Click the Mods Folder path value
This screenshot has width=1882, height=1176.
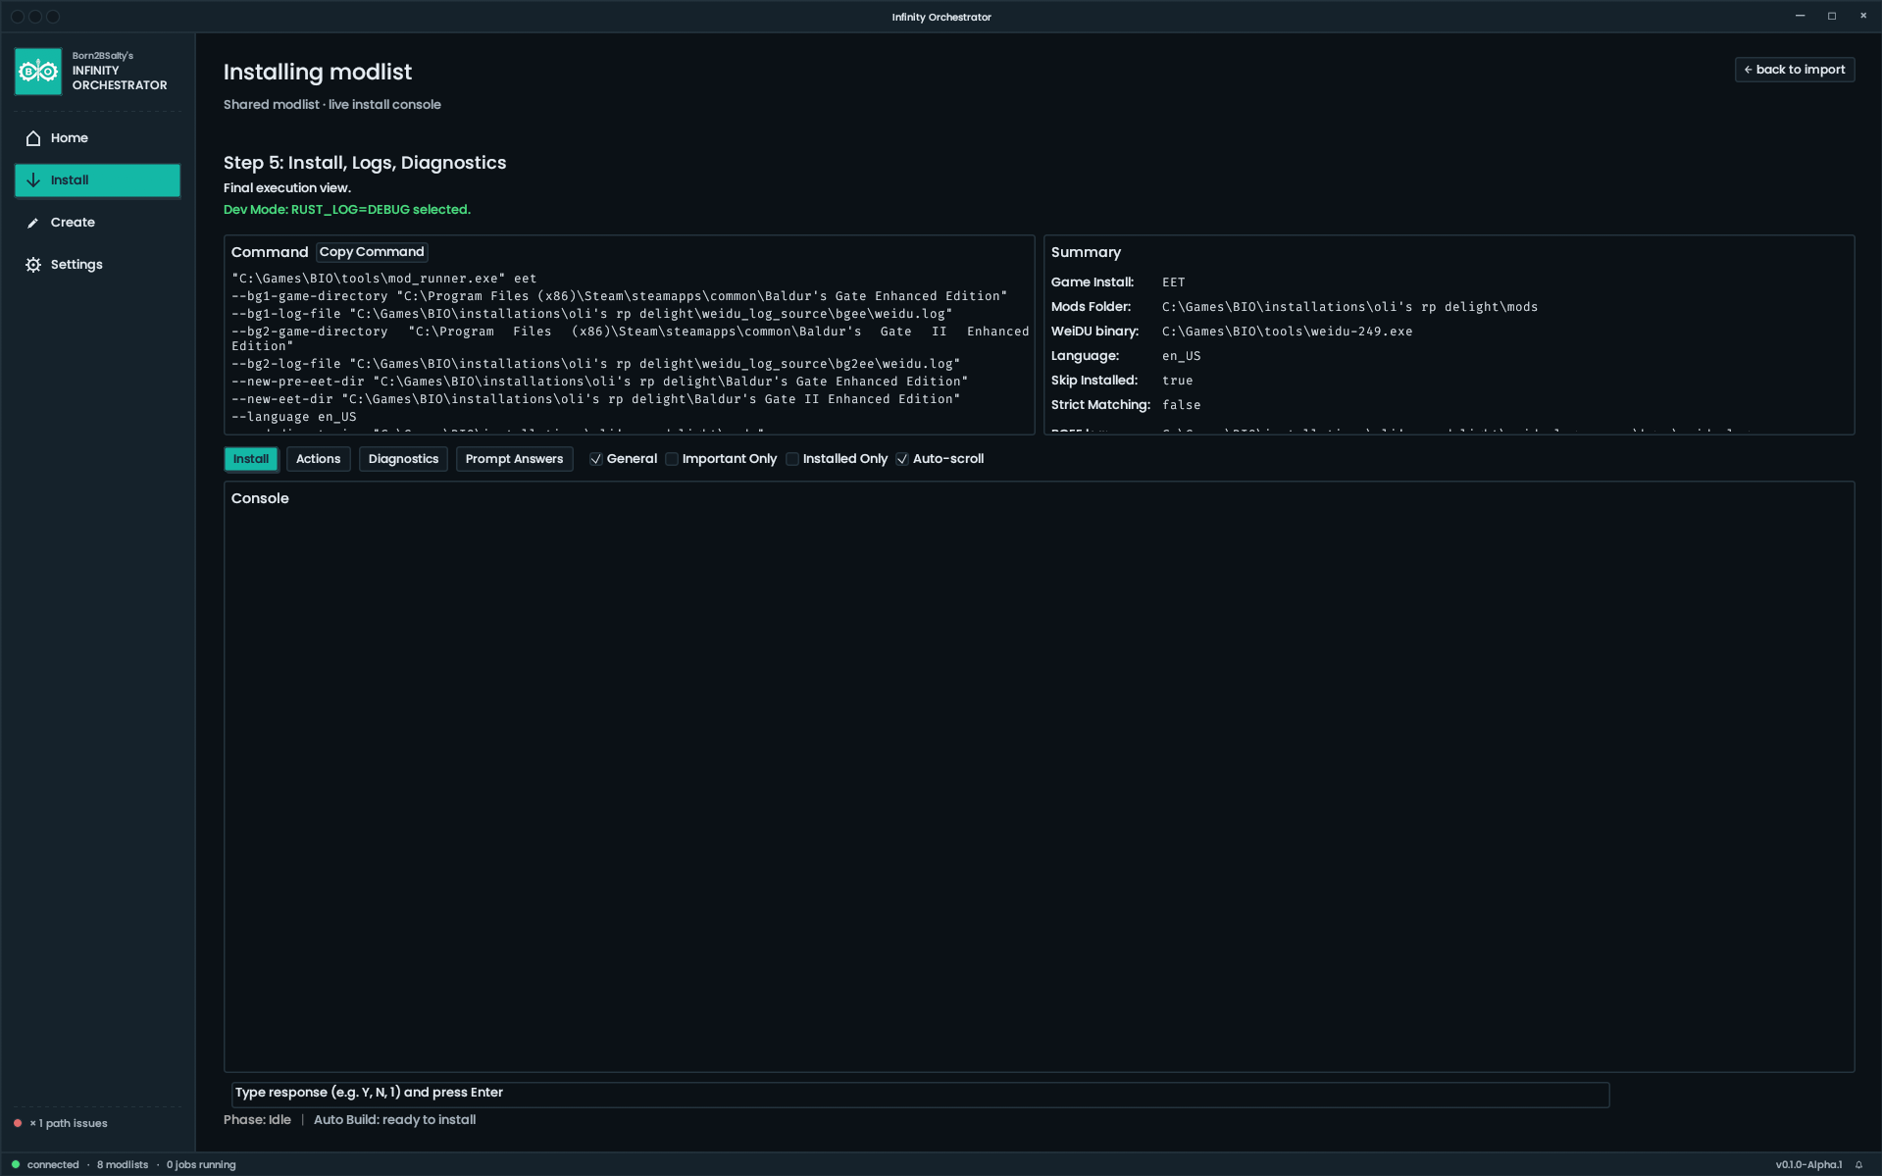click(x=1349, y=307)
